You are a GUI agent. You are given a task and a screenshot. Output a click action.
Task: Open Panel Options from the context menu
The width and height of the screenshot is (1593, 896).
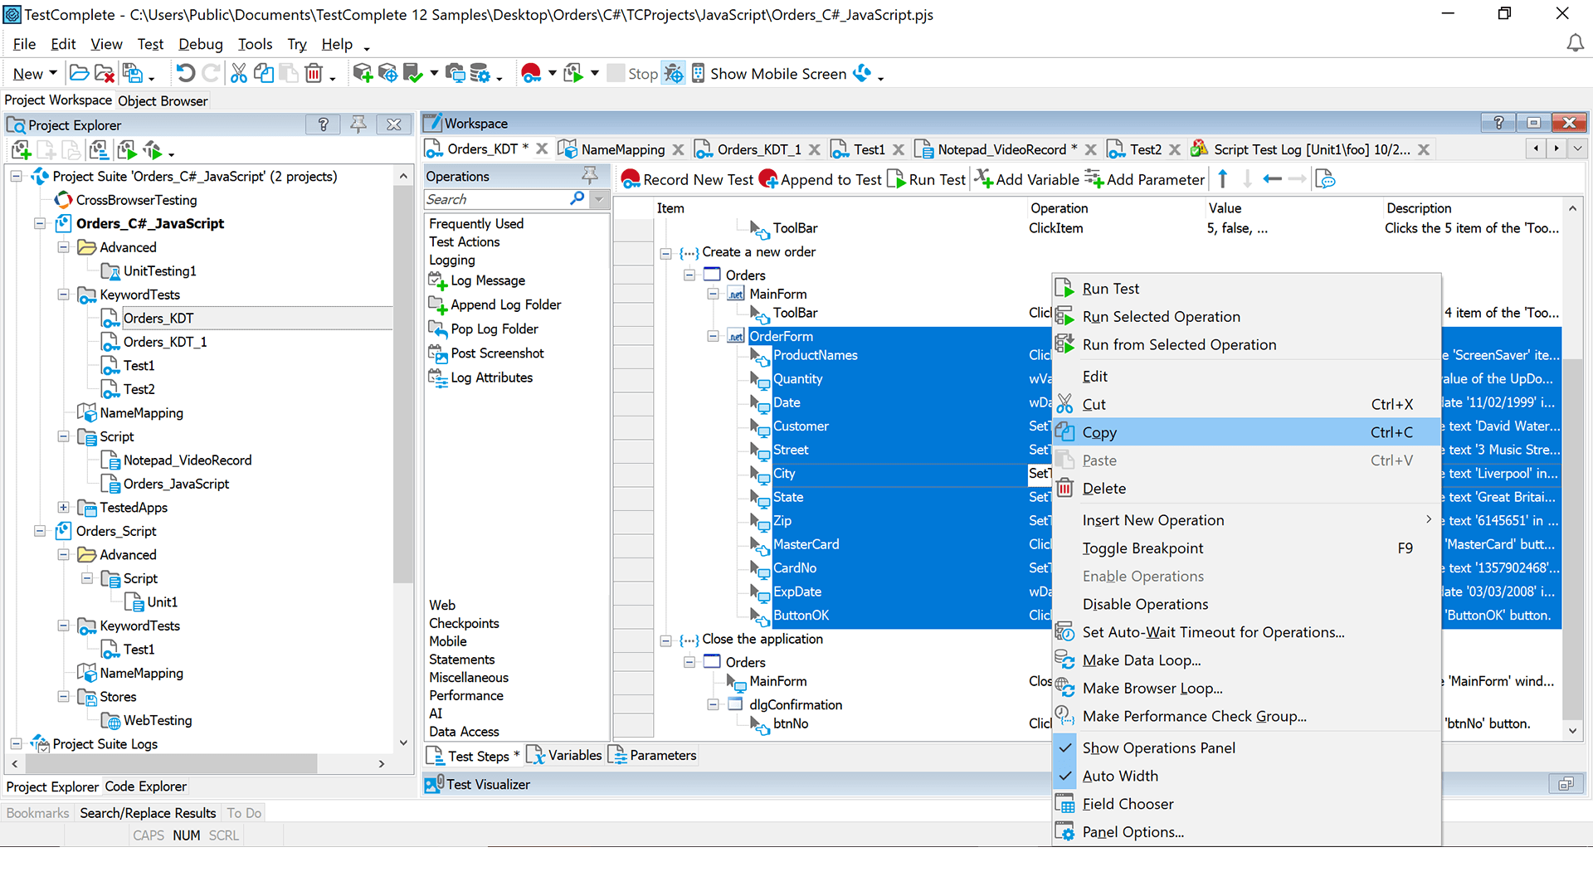(1133, 832)
